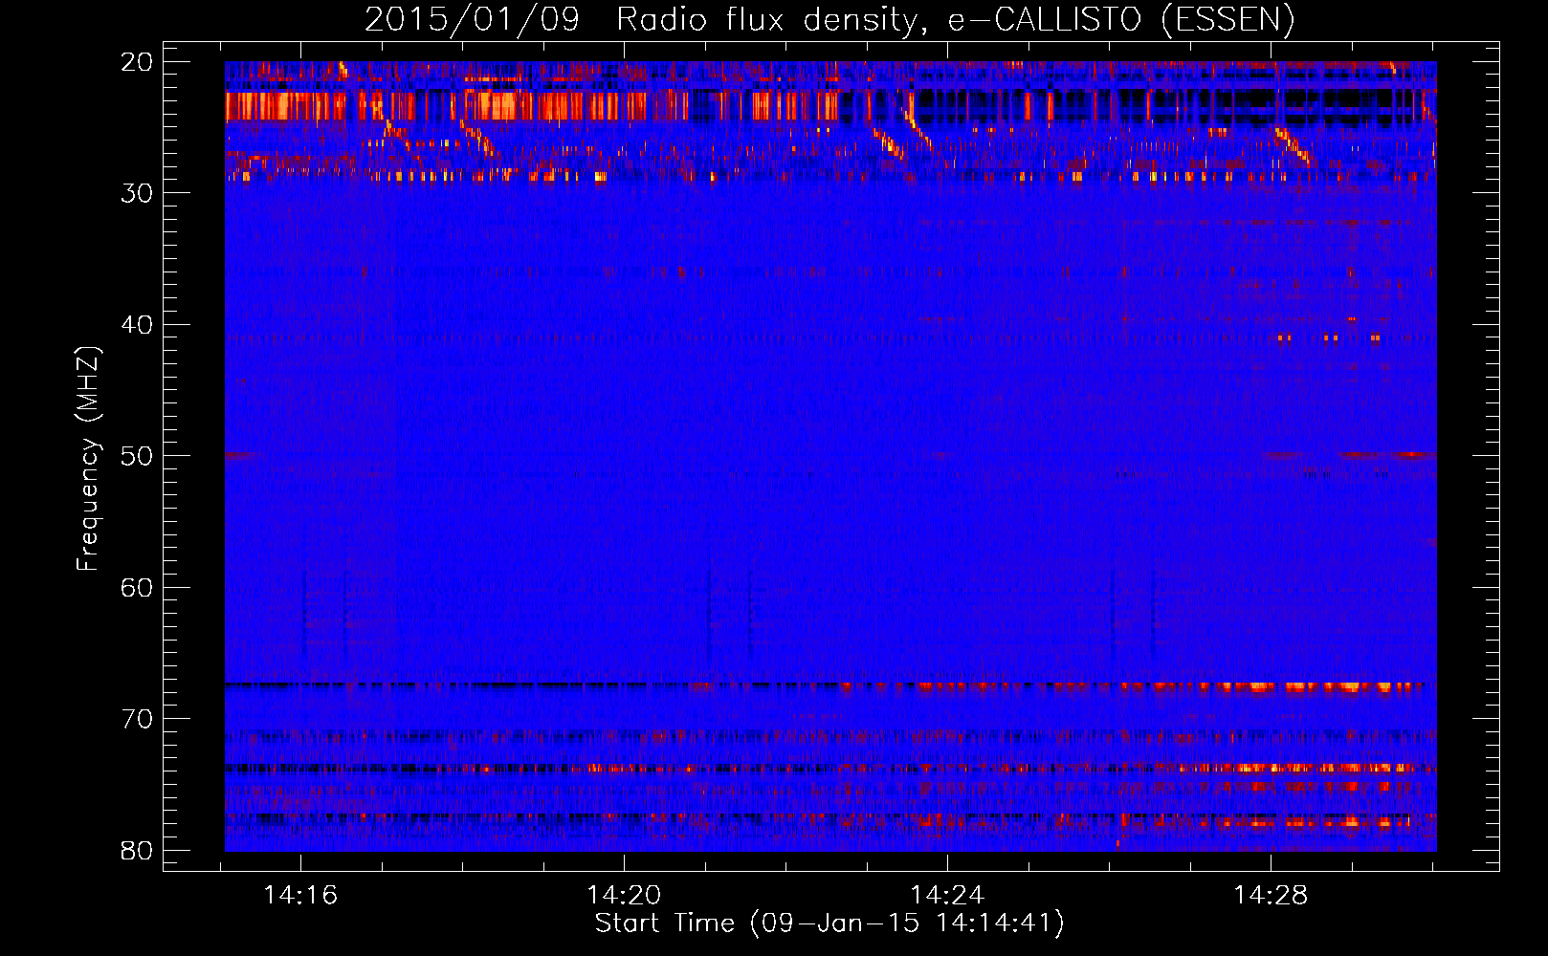Click the 50 frequency tick label
This screenshot has width=1548, height=956.
pyautogui.click(x=137, y=456)
